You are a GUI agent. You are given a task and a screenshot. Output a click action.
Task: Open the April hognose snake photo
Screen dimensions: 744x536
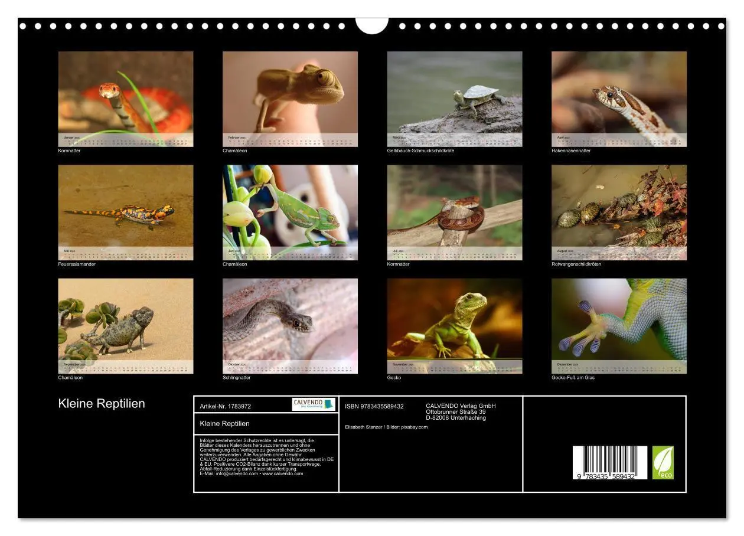619,99
